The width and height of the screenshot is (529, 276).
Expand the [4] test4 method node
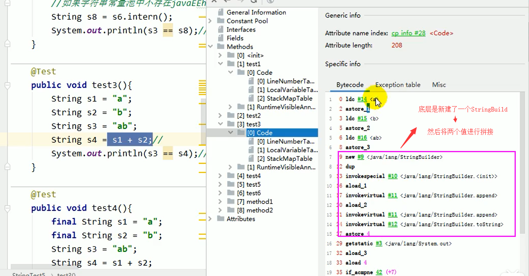point(221,176)
